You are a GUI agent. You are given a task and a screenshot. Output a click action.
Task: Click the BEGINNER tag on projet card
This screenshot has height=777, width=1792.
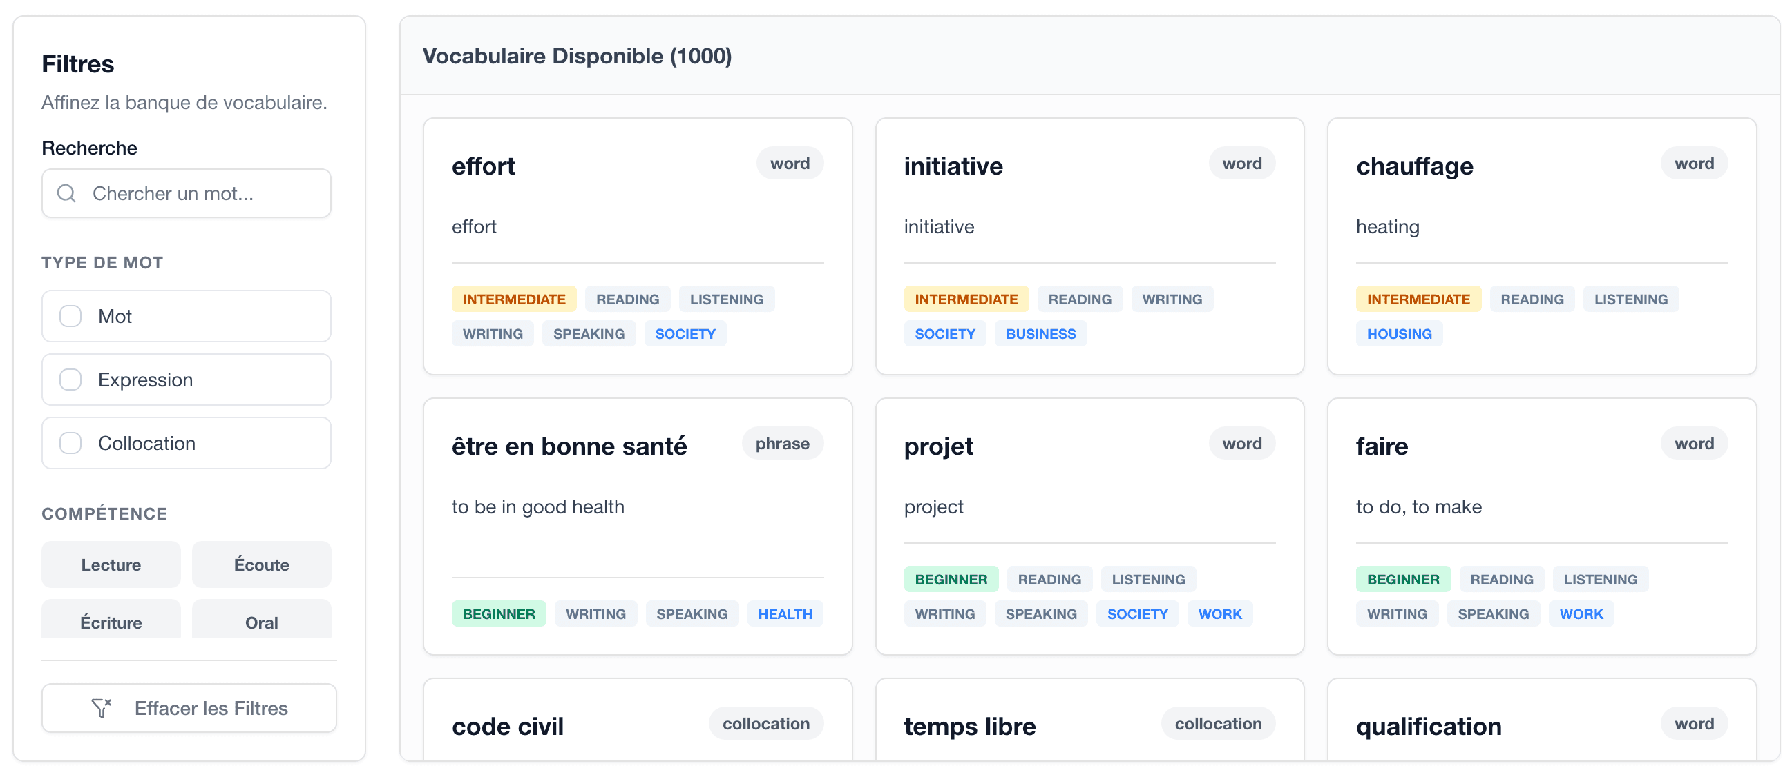pyautogui.click(x=951, y=580)
